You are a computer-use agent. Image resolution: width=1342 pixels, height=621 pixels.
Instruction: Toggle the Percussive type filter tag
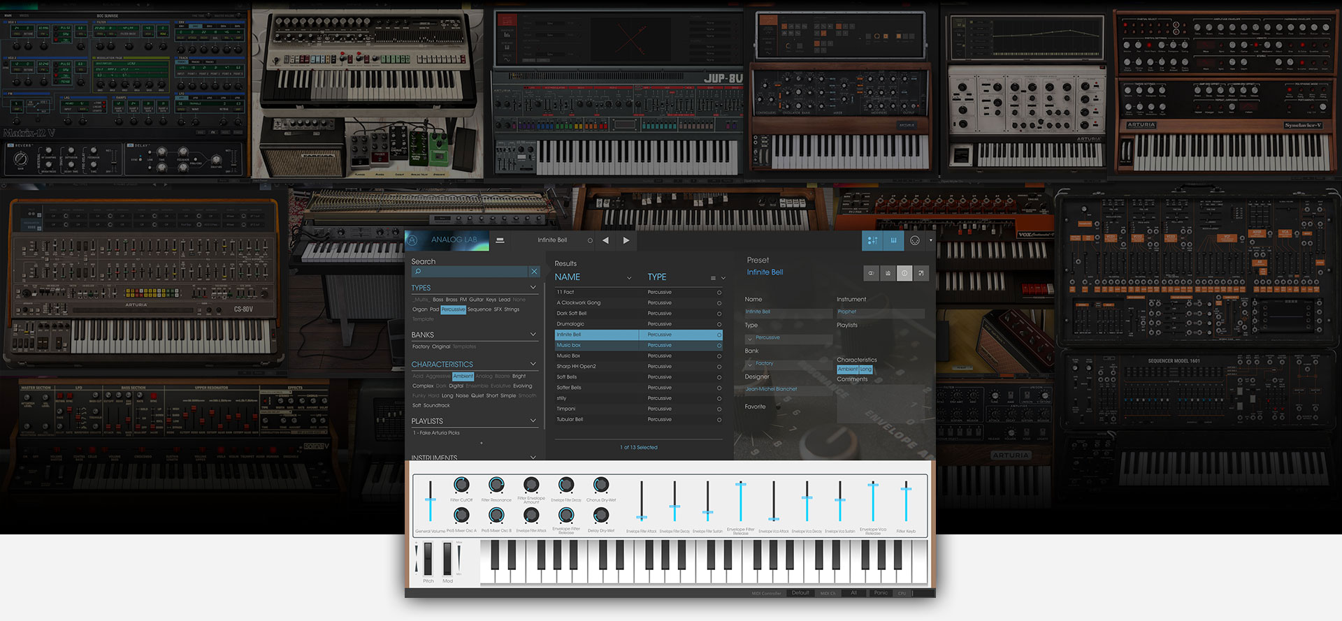[453, 309]
